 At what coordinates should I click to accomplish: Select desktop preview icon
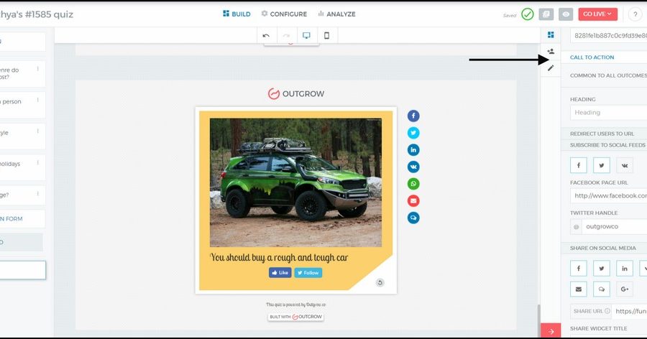coord(306,35)
